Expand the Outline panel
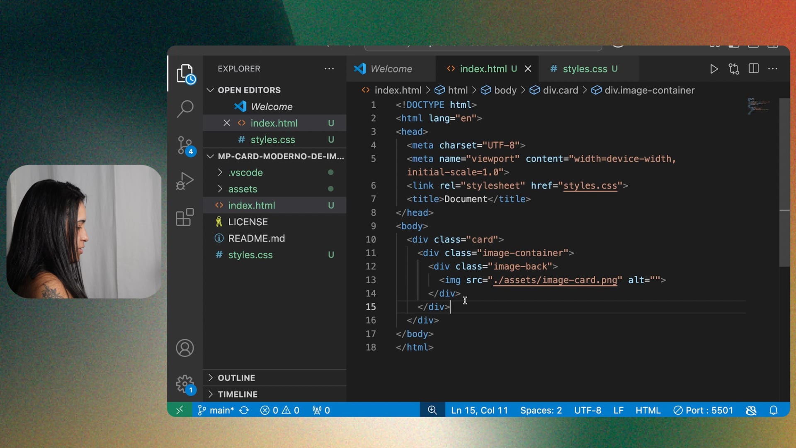Viewport: 796px width, 448px height. click(236, 378)
